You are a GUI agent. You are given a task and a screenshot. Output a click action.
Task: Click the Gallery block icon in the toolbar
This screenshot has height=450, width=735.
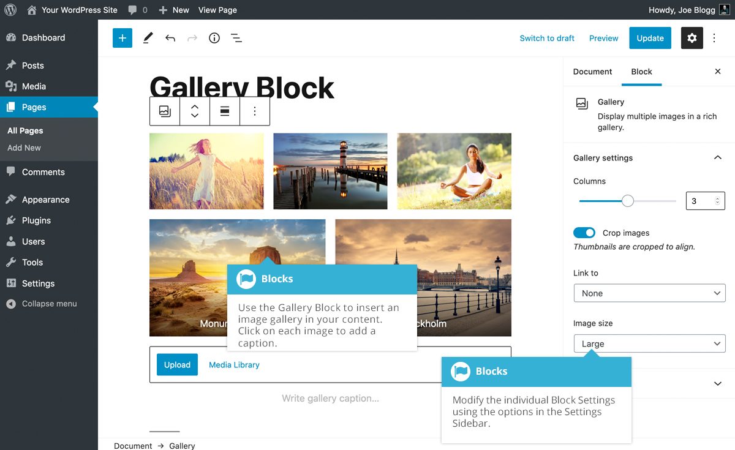[x=164, y=111]
